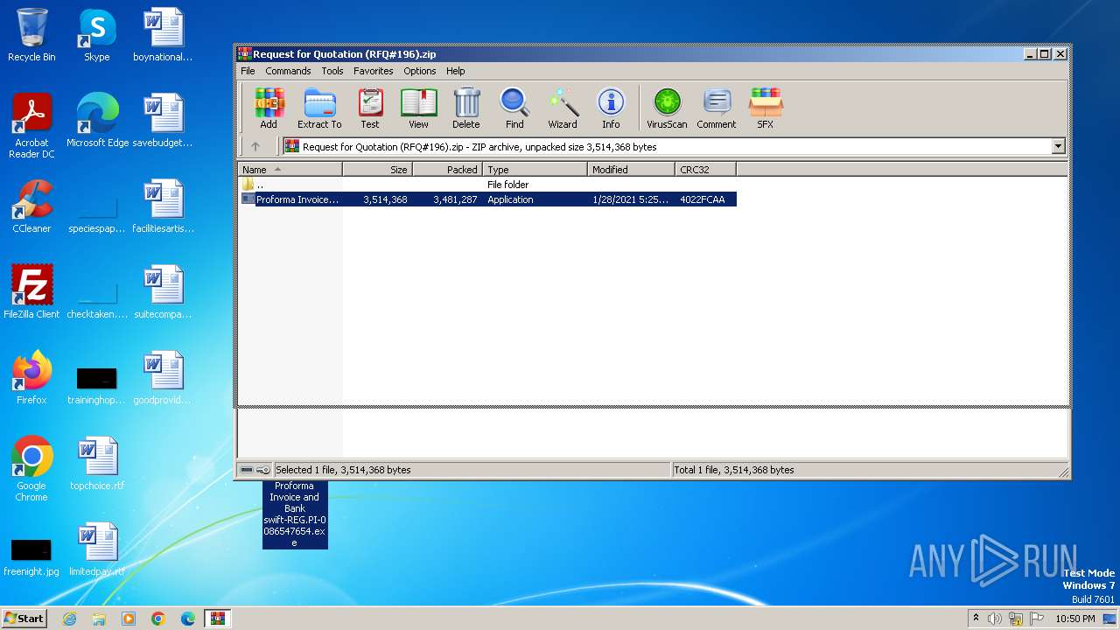Open Edge from the taskbar

188,619
